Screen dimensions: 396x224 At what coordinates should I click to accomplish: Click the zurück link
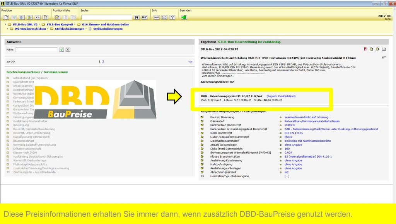coord(11,61)
